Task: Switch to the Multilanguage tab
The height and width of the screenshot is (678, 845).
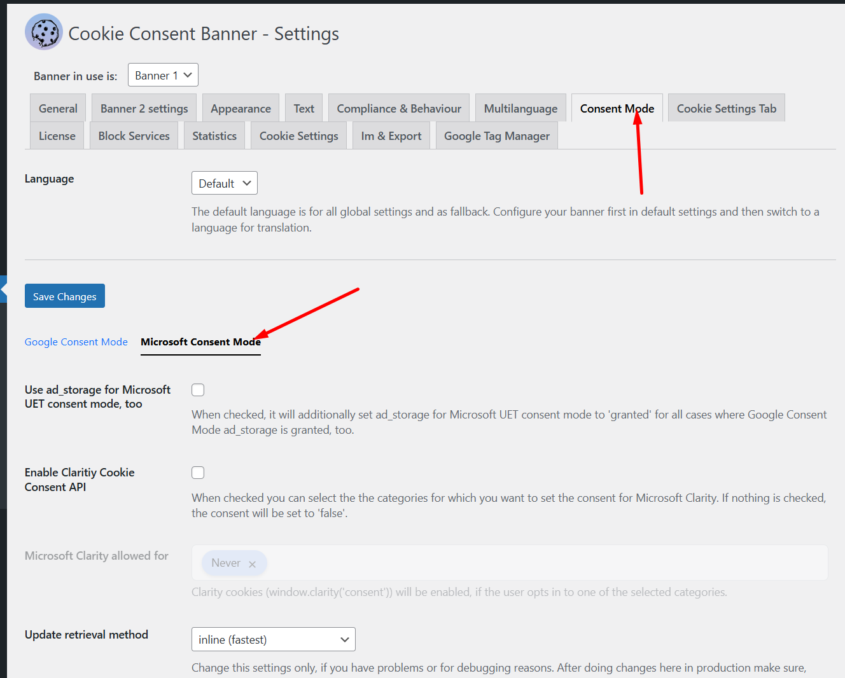Action: [x=520, y=108]
